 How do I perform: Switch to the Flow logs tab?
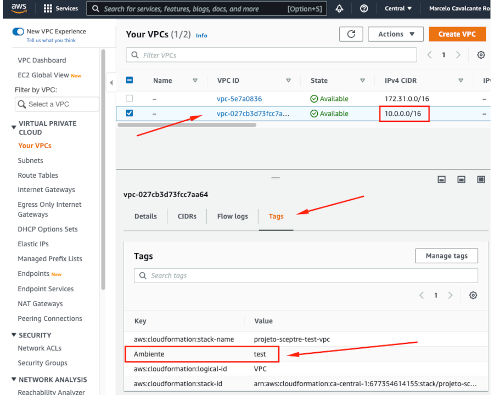click(233, 216)
